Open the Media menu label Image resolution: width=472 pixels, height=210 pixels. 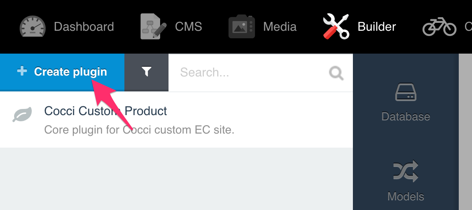point(280,27)
